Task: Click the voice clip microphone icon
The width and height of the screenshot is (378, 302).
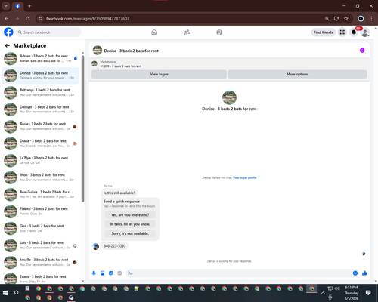Action: tap(94, 273)
